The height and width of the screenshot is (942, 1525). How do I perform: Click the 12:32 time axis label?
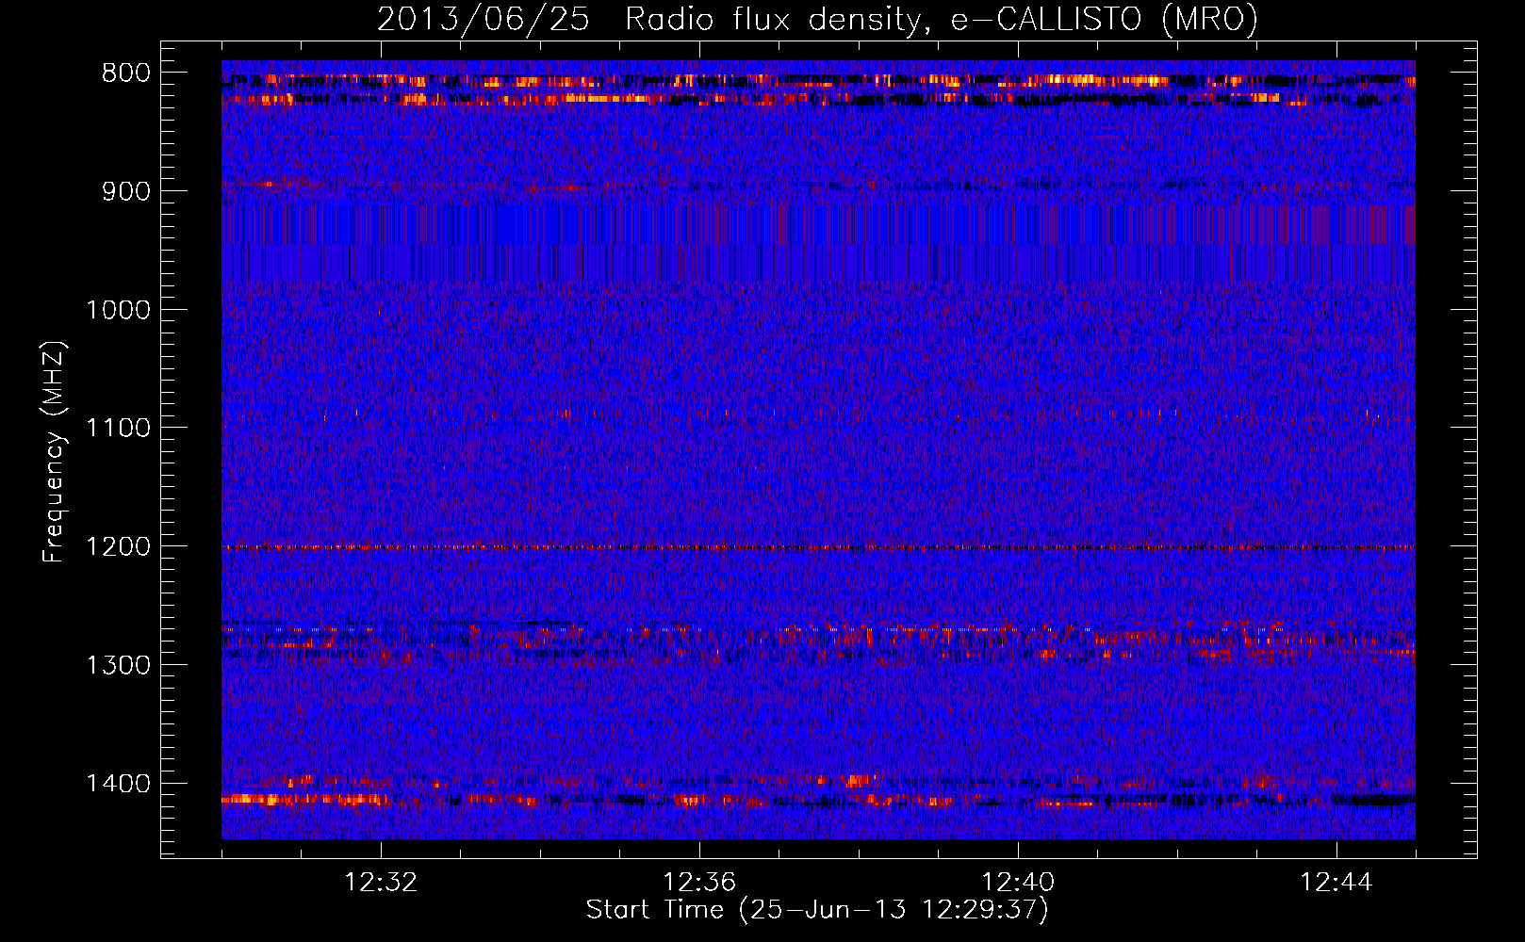[x=381, y=883]
